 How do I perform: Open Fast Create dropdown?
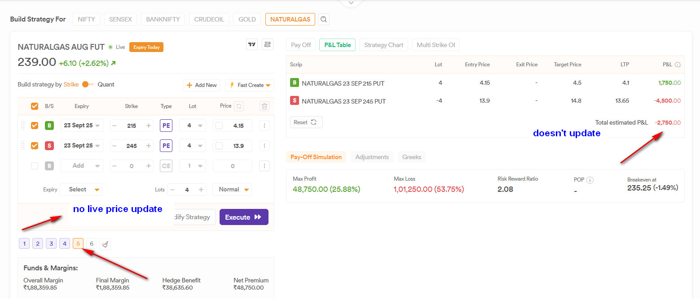click(250, 85)
